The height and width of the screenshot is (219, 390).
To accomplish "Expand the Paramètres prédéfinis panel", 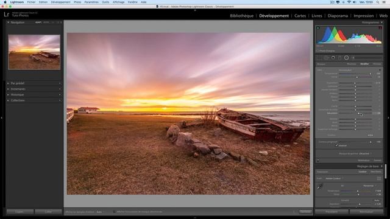I will (8, 83).
